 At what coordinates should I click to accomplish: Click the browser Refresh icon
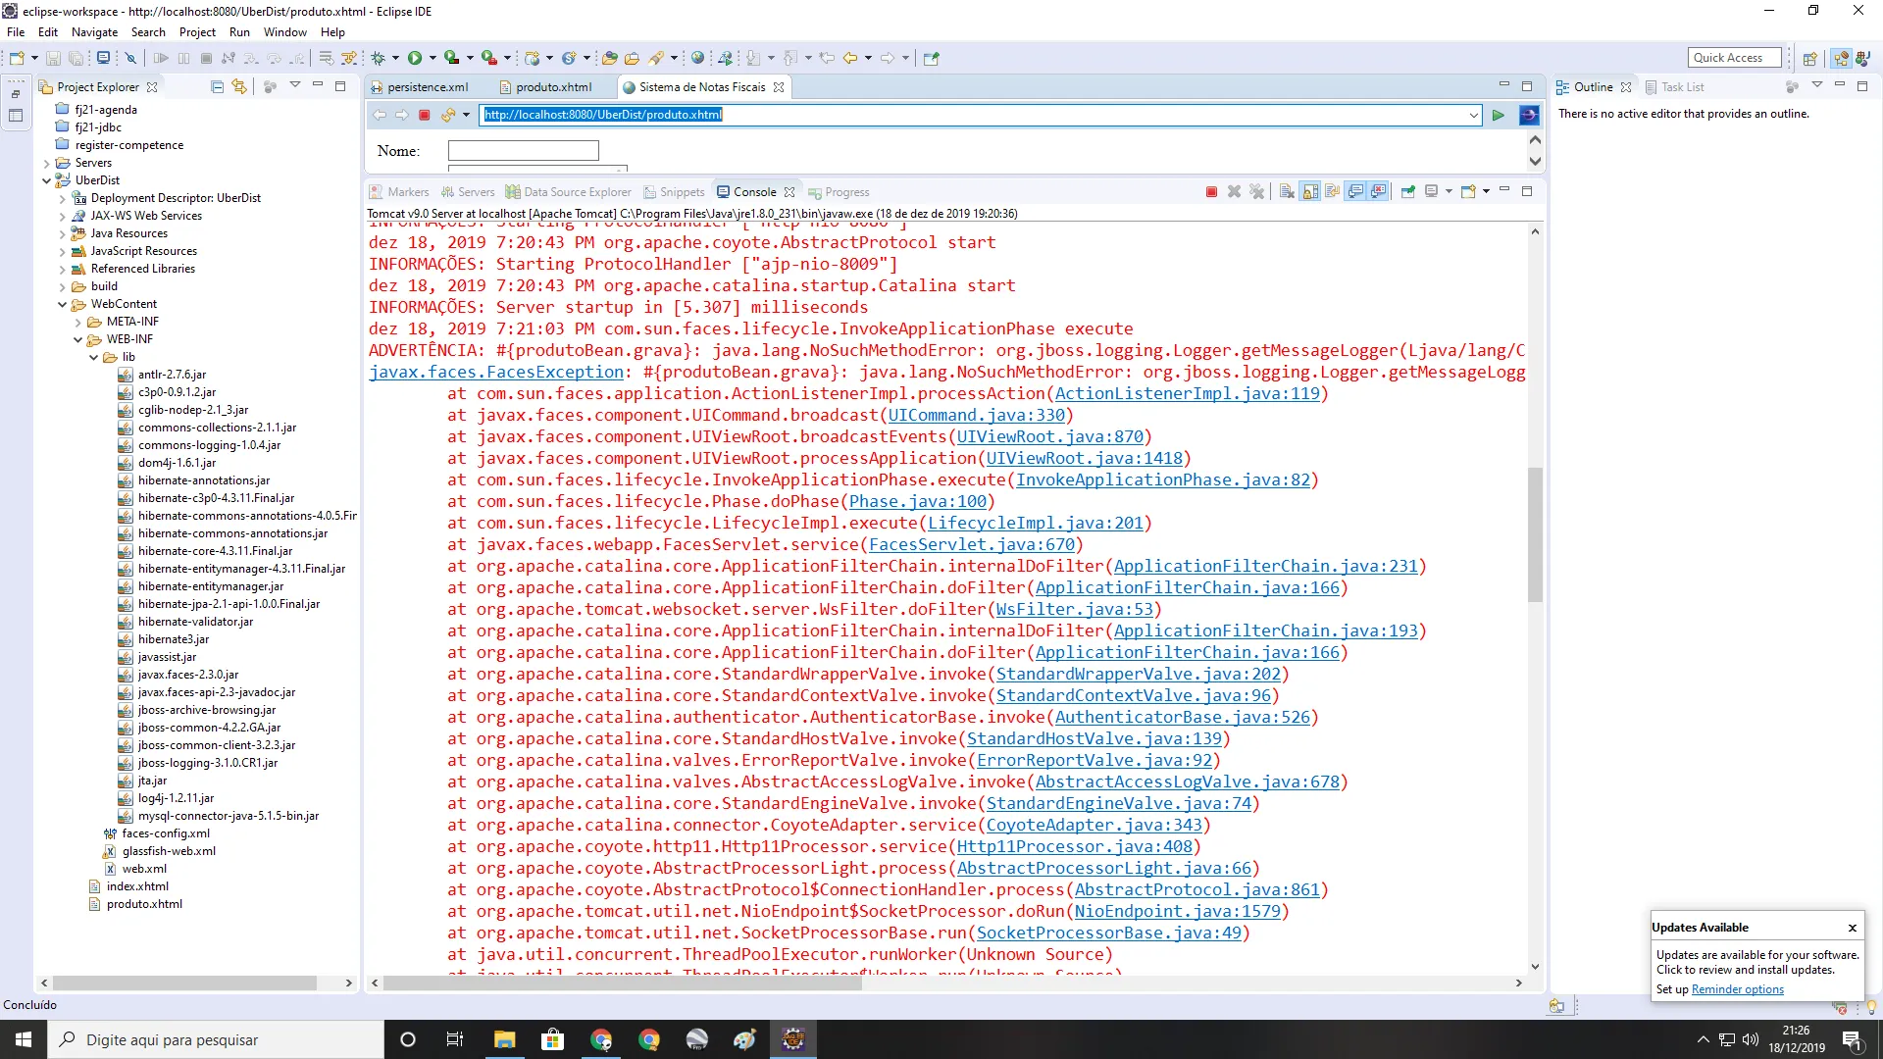pyautogui.click(x=447, y=115)
